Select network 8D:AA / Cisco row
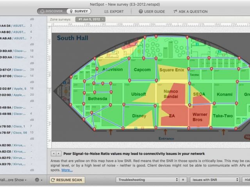The image size is (250, 187). point(23,57)
